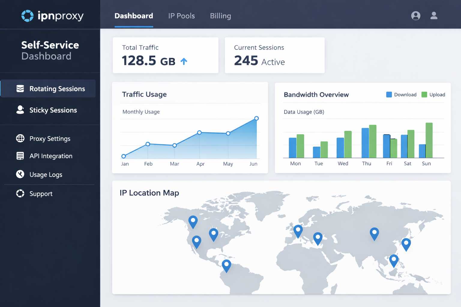Toggle the Total Traffic upward trend indicator
Screen dimensions: 461x307
point(184,61)
